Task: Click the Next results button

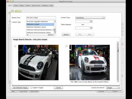Action: point(90,34)
